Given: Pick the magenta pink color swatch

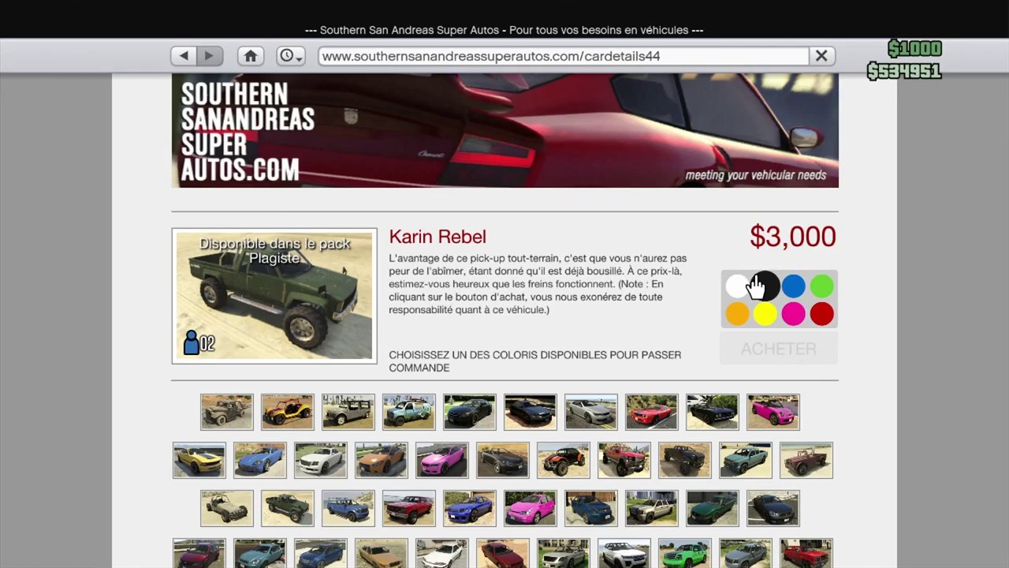Looking at the screenshot, I should (794, 314).
